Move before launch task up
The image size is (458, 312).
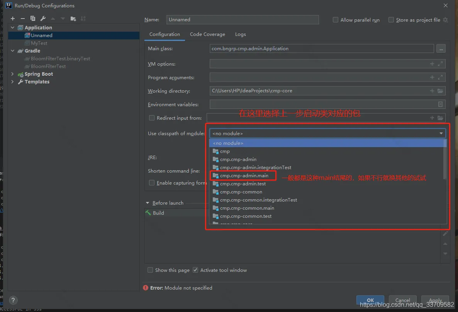pos(445,244)
